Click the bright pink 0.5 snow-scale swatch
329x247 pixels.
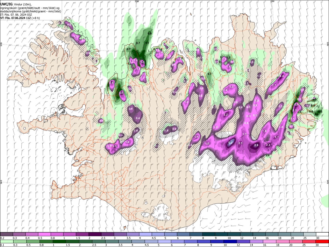click(44, 234)
